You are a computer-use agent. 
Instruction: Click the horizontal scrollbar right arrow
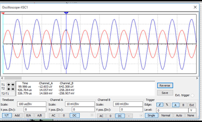197,78
